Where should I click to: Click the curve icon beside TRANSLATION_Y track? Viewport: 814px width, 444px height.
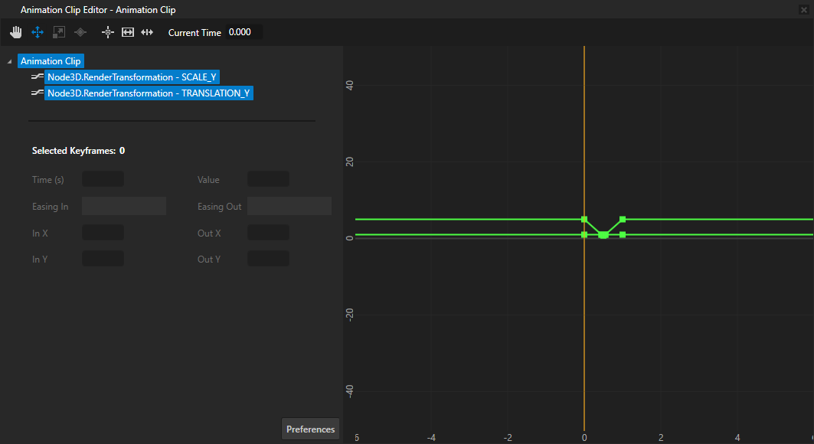click(37, 93)
